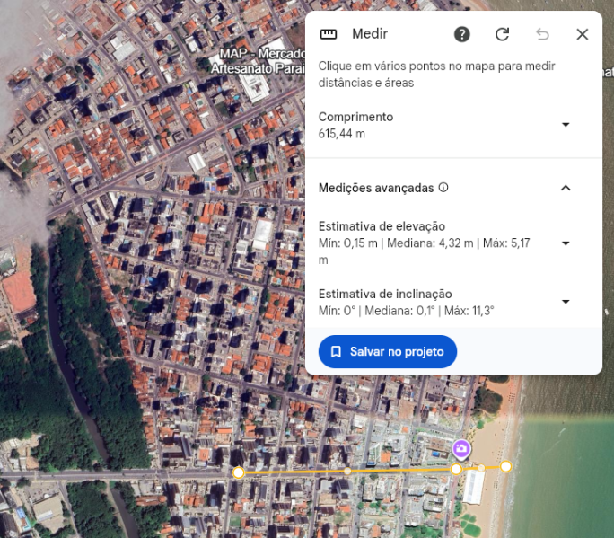The height and width of the screenshot is (538, 614).
Task: Click the Estimativa de elevação label
Action: (382, 226)
